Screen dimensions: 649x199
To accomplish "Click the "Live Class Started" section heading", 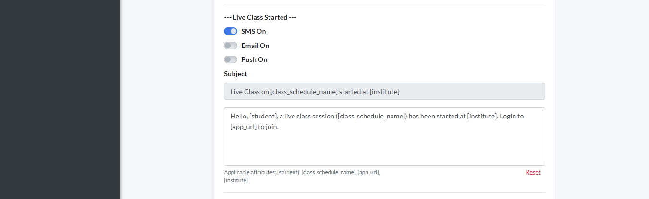I will tap(260, 17).
